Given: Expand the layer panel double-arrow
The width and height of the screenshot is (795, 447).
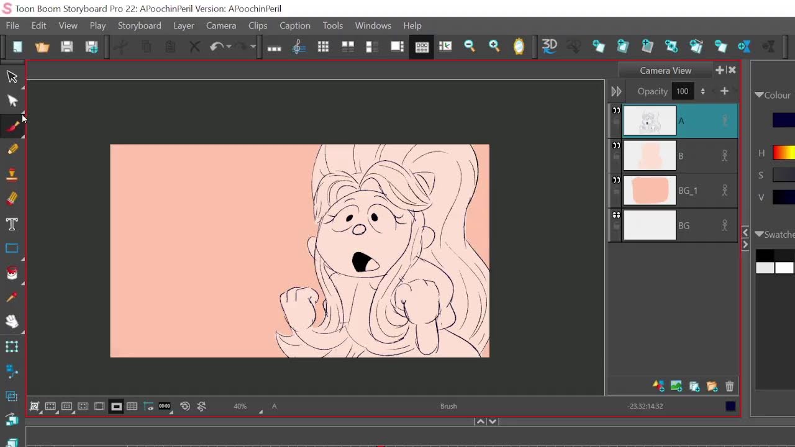Looking at the screenshot, I should (616, 91).
